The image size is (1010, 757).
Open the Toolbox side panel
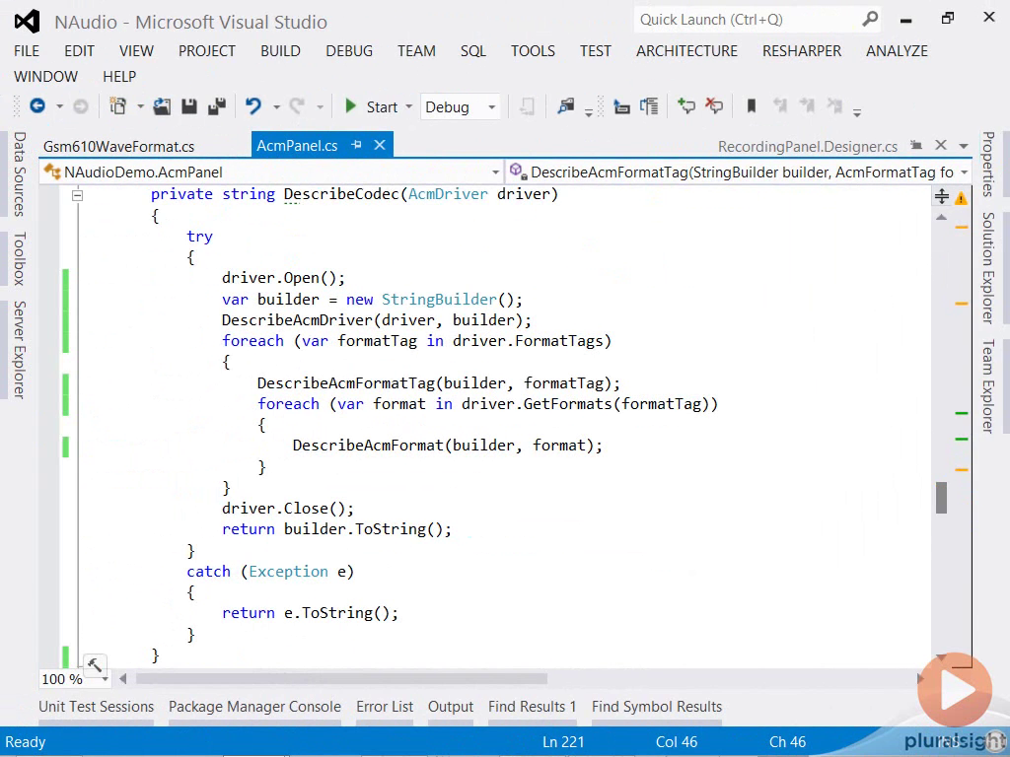[x=20, y=258]
